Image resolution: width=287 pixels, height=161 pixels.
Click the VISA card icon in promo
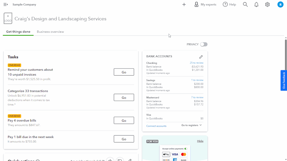(x=175, y=154)
